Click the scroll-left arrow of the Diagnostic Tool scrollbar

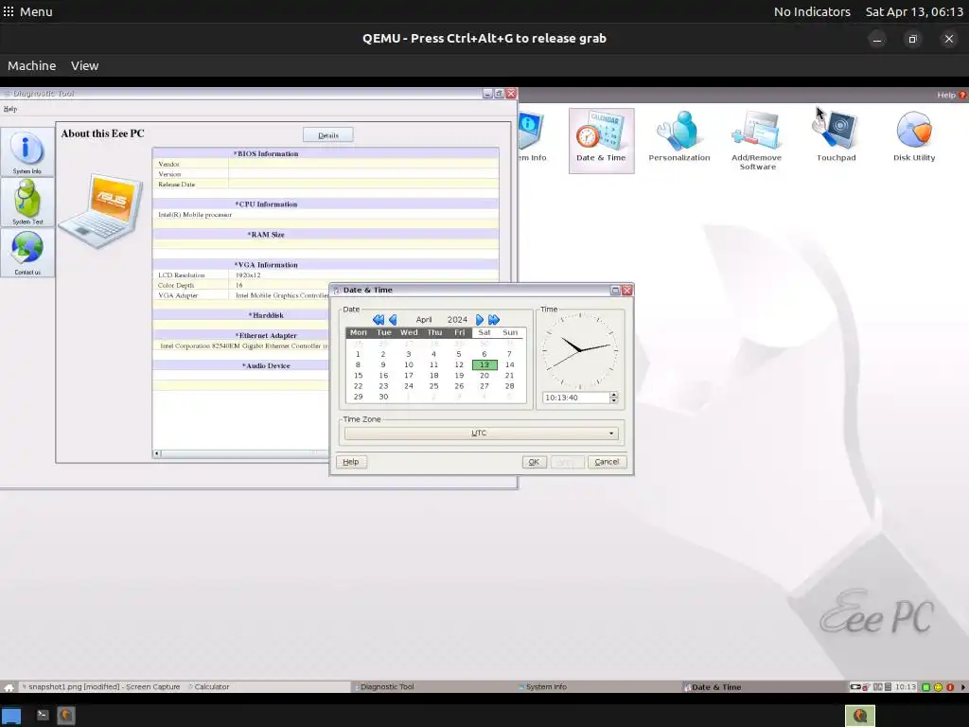click(x=157, y=453)
